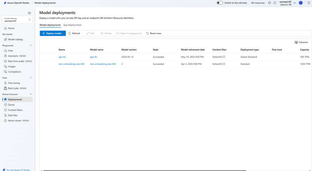Click the May 19, 2025 retirement date cell
The width and height of the screenshot is (312, 171).
point(192,57)
